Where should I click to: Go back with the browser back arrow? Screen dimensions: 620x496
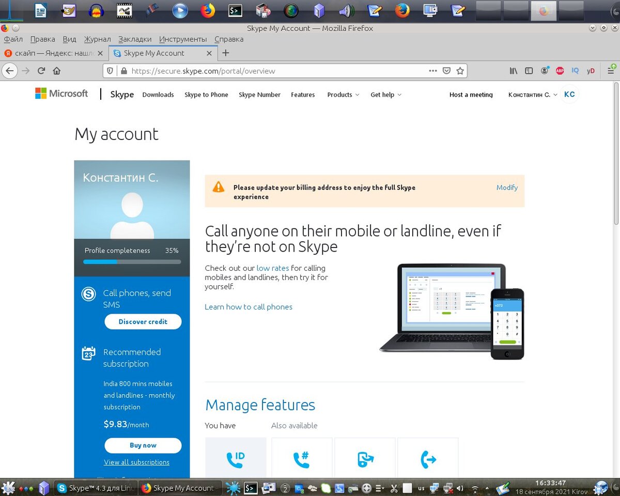[9, 71]
